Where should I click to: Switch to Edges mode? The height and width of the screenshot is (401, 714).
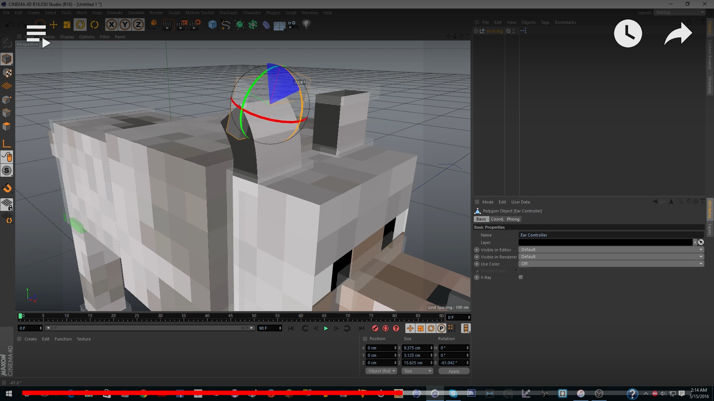(7, 113)
